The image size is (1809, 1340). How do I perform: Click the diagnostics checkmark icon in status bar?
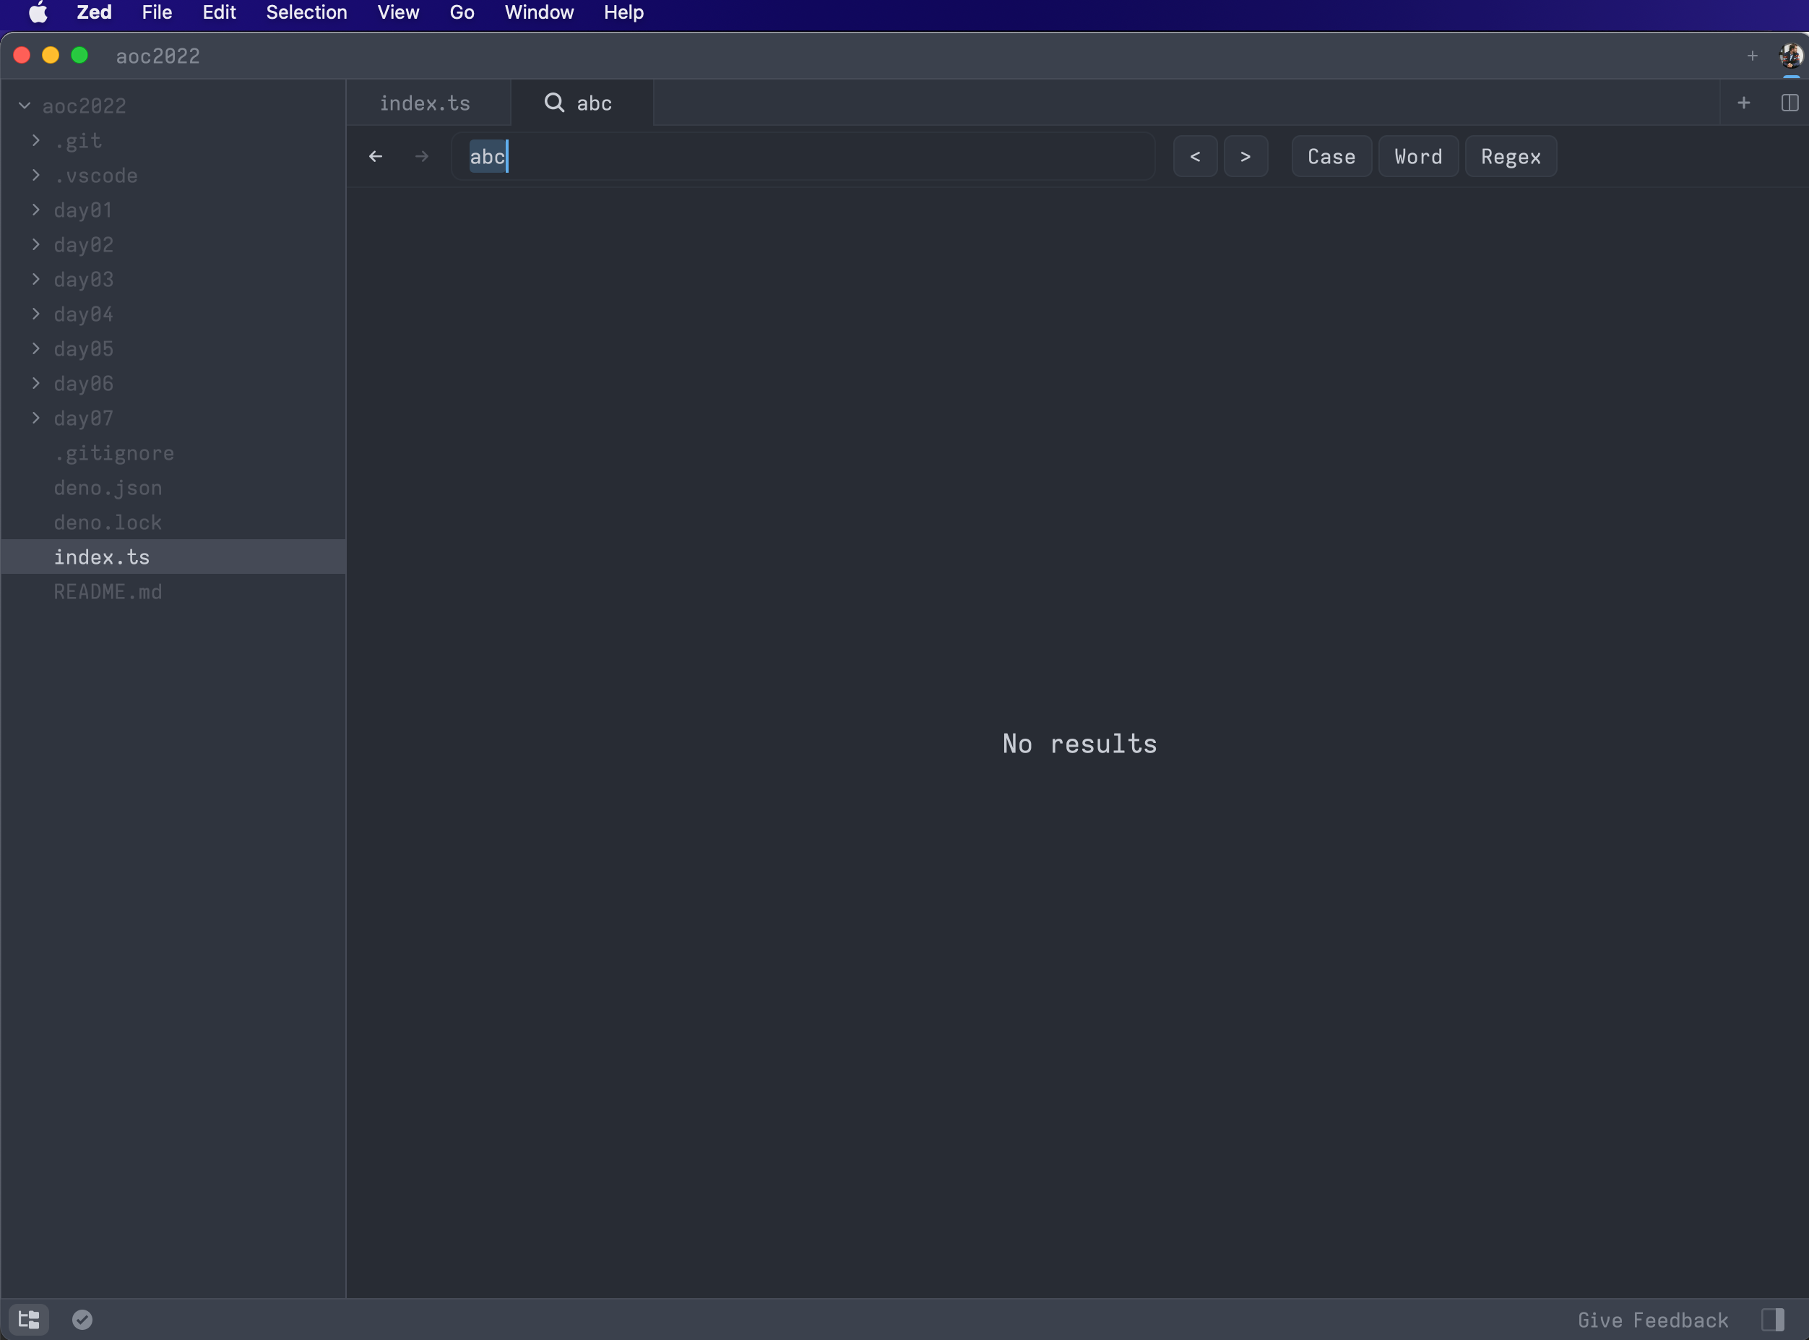coord(82,1319)
